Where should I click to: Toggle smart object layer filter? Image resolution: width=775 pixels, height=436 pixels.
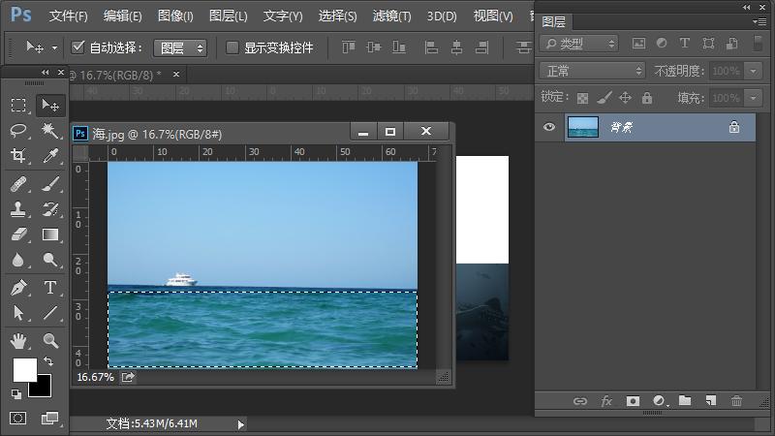point(731,44)
